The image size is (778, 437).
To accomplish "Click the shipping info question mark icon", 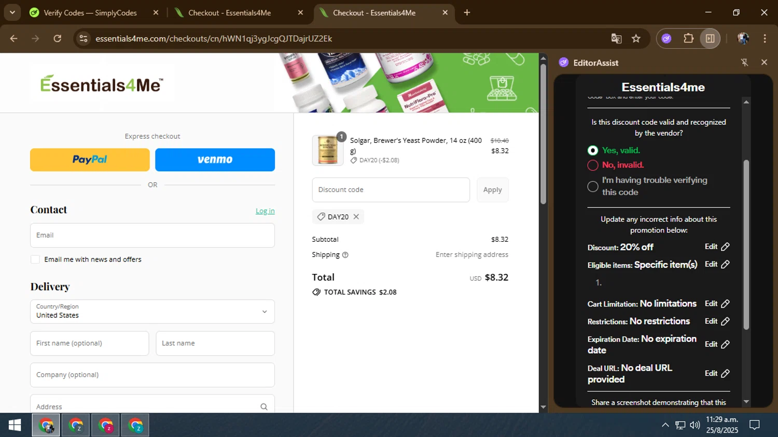I will (x=345, y=255).
